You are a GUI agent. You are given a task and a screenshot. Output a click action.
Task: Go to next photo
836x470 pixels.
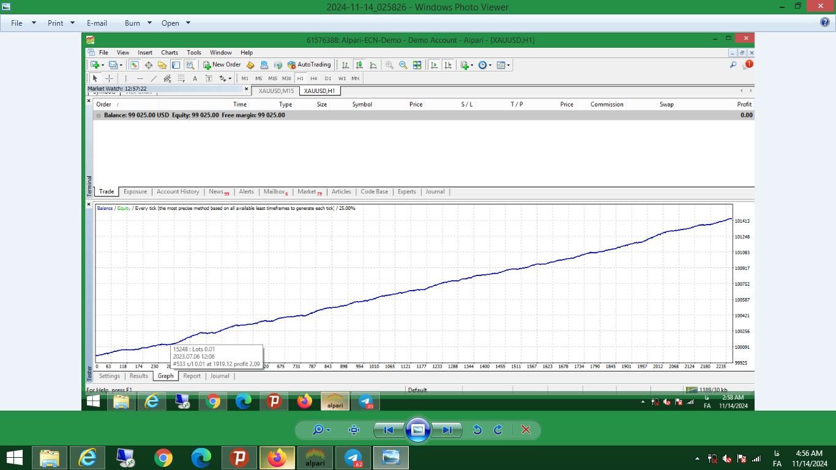click(x=447, y=430)
